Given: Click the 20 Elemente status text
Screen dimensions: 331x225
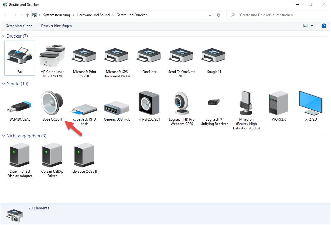Looking at the screenshot, I should point(39,208).
